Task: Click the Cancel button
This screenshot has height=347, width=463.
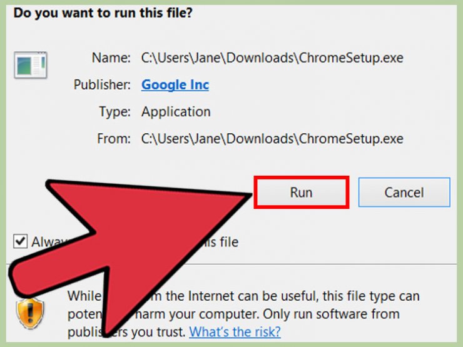Action: (x=404, y=193)
